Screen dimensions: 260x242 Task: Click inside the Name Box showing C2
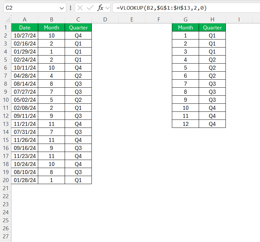[x=31, y=8]
